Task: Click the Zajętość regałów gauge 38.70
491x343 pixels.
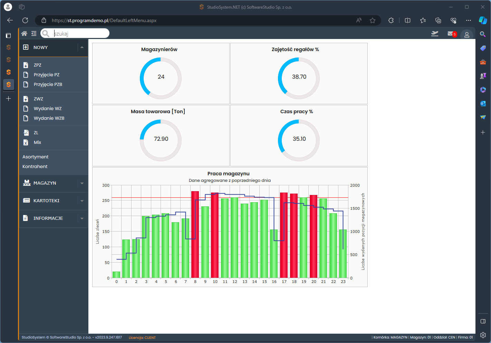Action: [299, 78]
